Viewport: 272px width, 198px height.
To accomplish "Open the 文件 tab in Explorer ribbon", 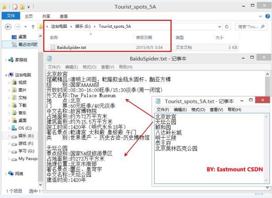I will [x=11, y=16].
